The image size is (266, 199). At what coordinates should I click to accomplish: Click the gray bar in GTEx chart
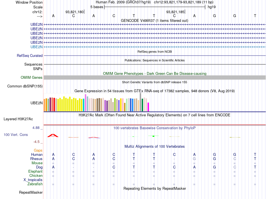click(141, 102)
